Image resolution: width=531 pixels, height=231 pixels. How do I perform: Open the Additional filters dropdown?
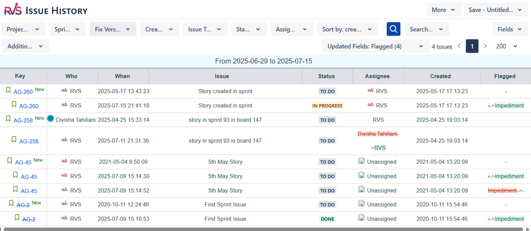point(26,46)
